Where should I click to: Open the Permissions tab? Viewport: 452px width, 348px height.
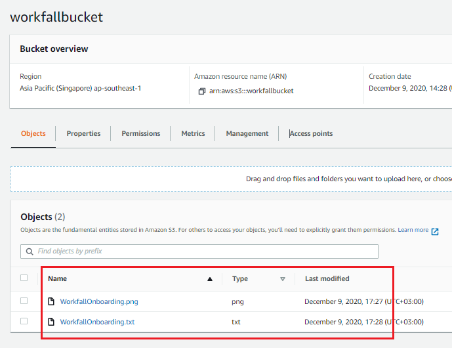140,133
